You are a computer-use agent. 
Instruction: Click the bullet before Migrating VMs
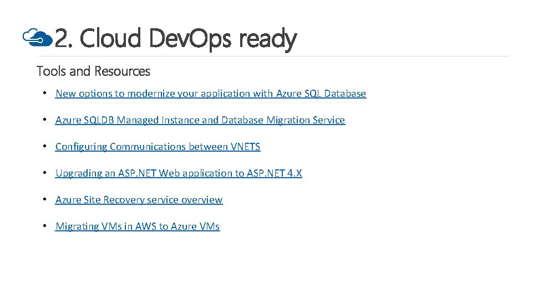[44, 226]
